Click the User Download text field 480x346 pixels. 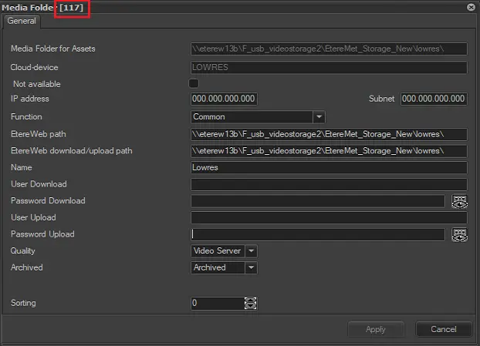329,184
